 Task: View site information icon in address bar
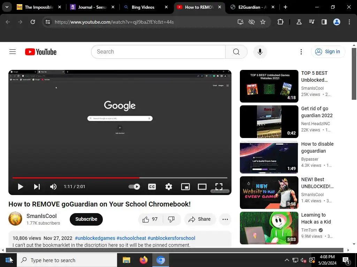(x=48, y=22)
